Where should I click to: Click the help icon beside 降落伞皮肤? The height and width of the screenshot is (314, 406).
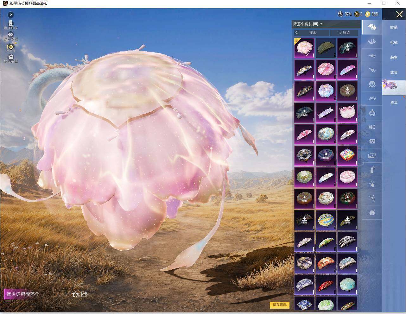[x=321, y=24]
